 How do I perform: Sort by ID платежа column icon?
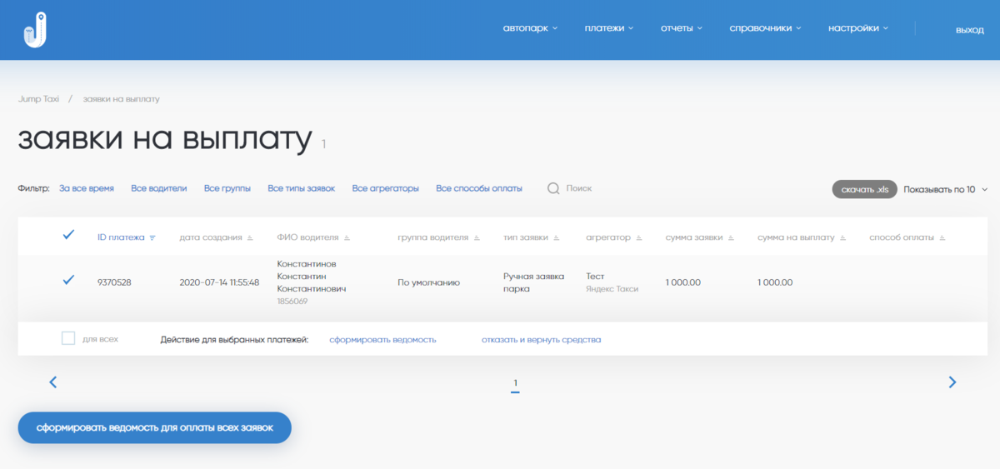(x=152, y=237)
